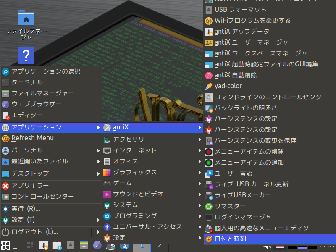Click the file manager drawer icon in taskbar
This screenshot has height=252, width=336.
tap(84, 245)
